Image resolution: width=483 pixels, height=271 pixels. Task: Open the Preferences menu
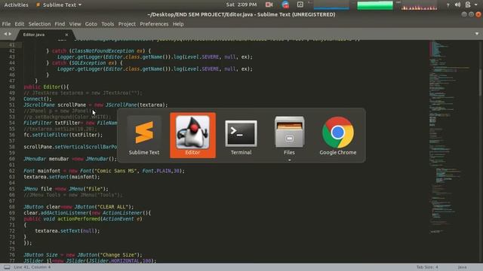[x=154, y=24]
